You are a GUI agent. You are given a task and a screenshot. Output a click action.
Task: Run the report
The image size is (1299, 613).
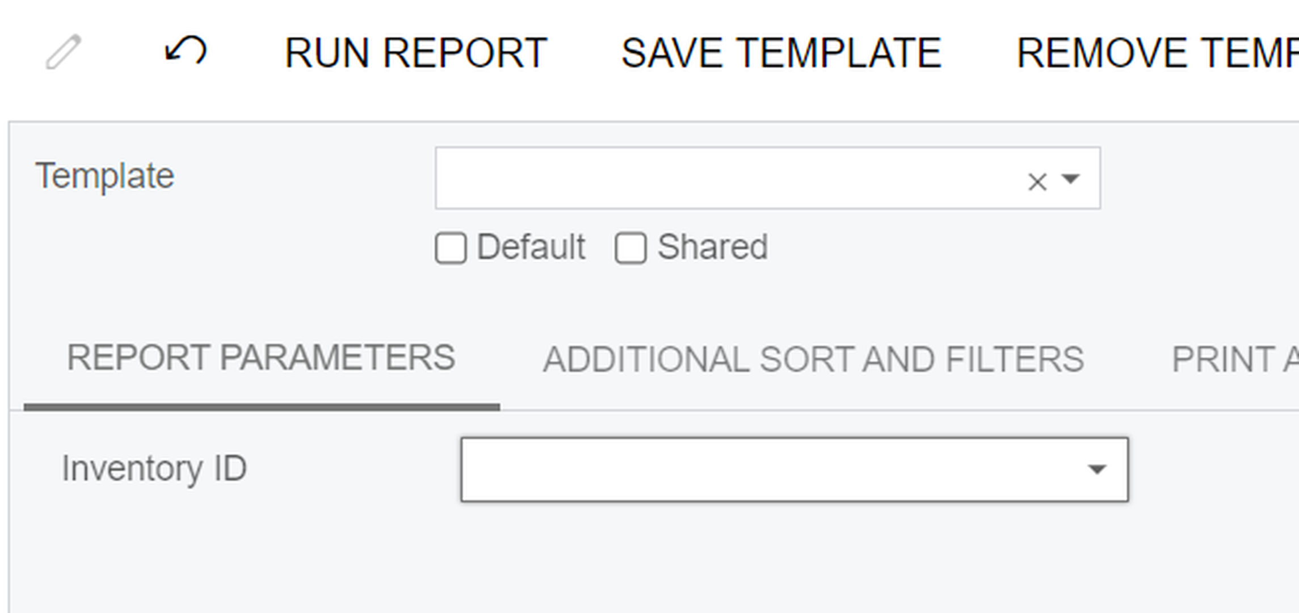pos(415,53)
